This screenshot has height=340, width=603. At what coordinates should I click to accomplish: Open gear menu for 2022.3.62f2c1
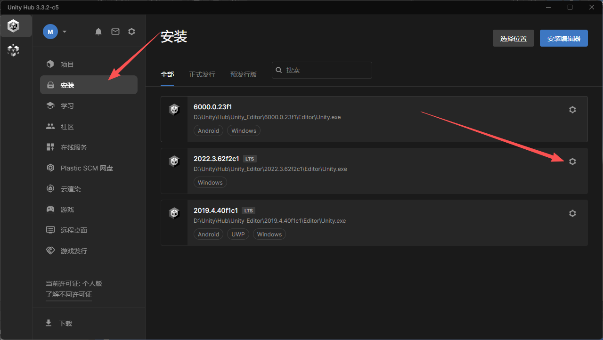[x=572, y=162]
